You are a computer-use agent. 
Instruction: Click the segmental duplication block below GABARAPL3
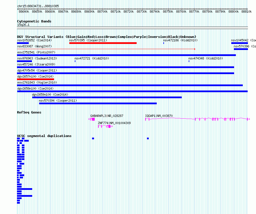(x=93, y=138)
